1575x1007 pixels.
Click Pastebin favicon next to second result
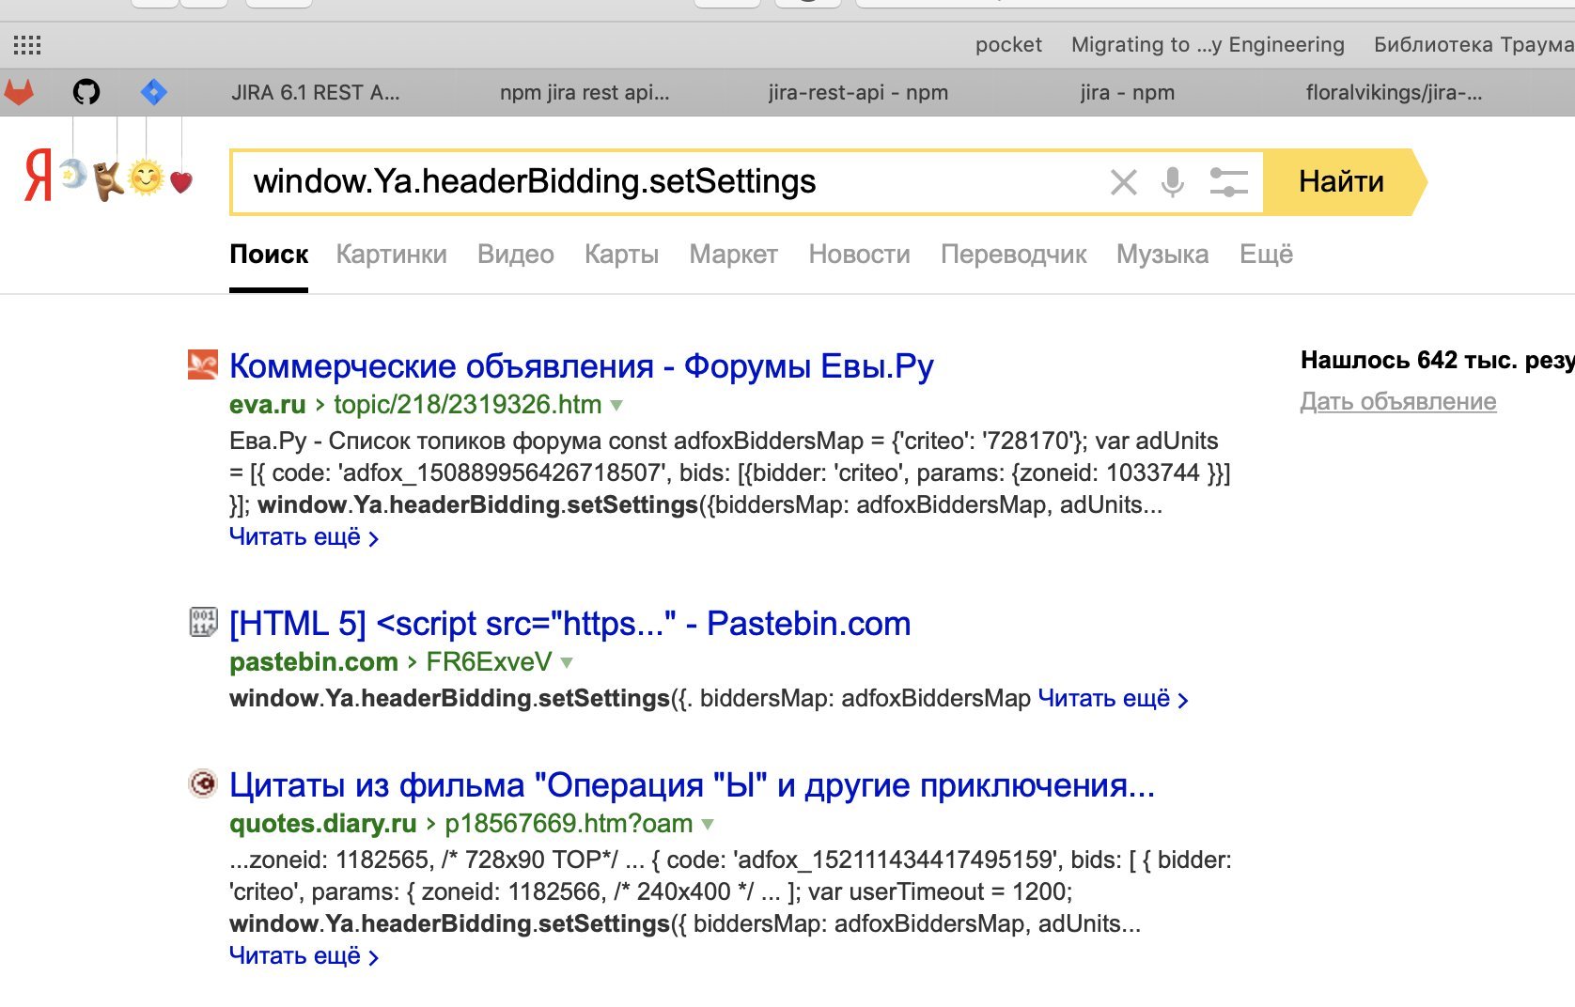[x=203, y=622]
